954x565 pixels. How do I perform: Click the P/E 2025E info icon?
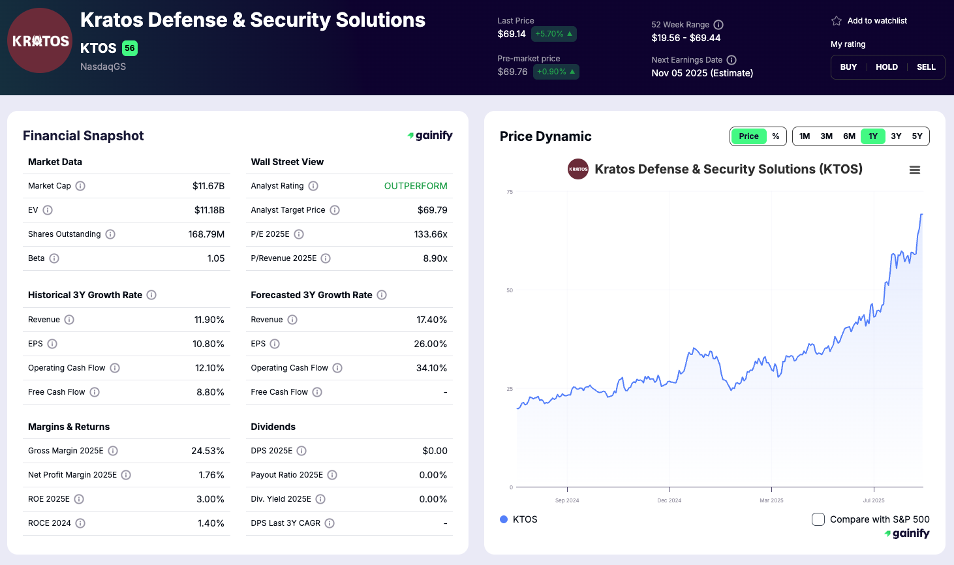pyautogui.click(x=299, y=234)
